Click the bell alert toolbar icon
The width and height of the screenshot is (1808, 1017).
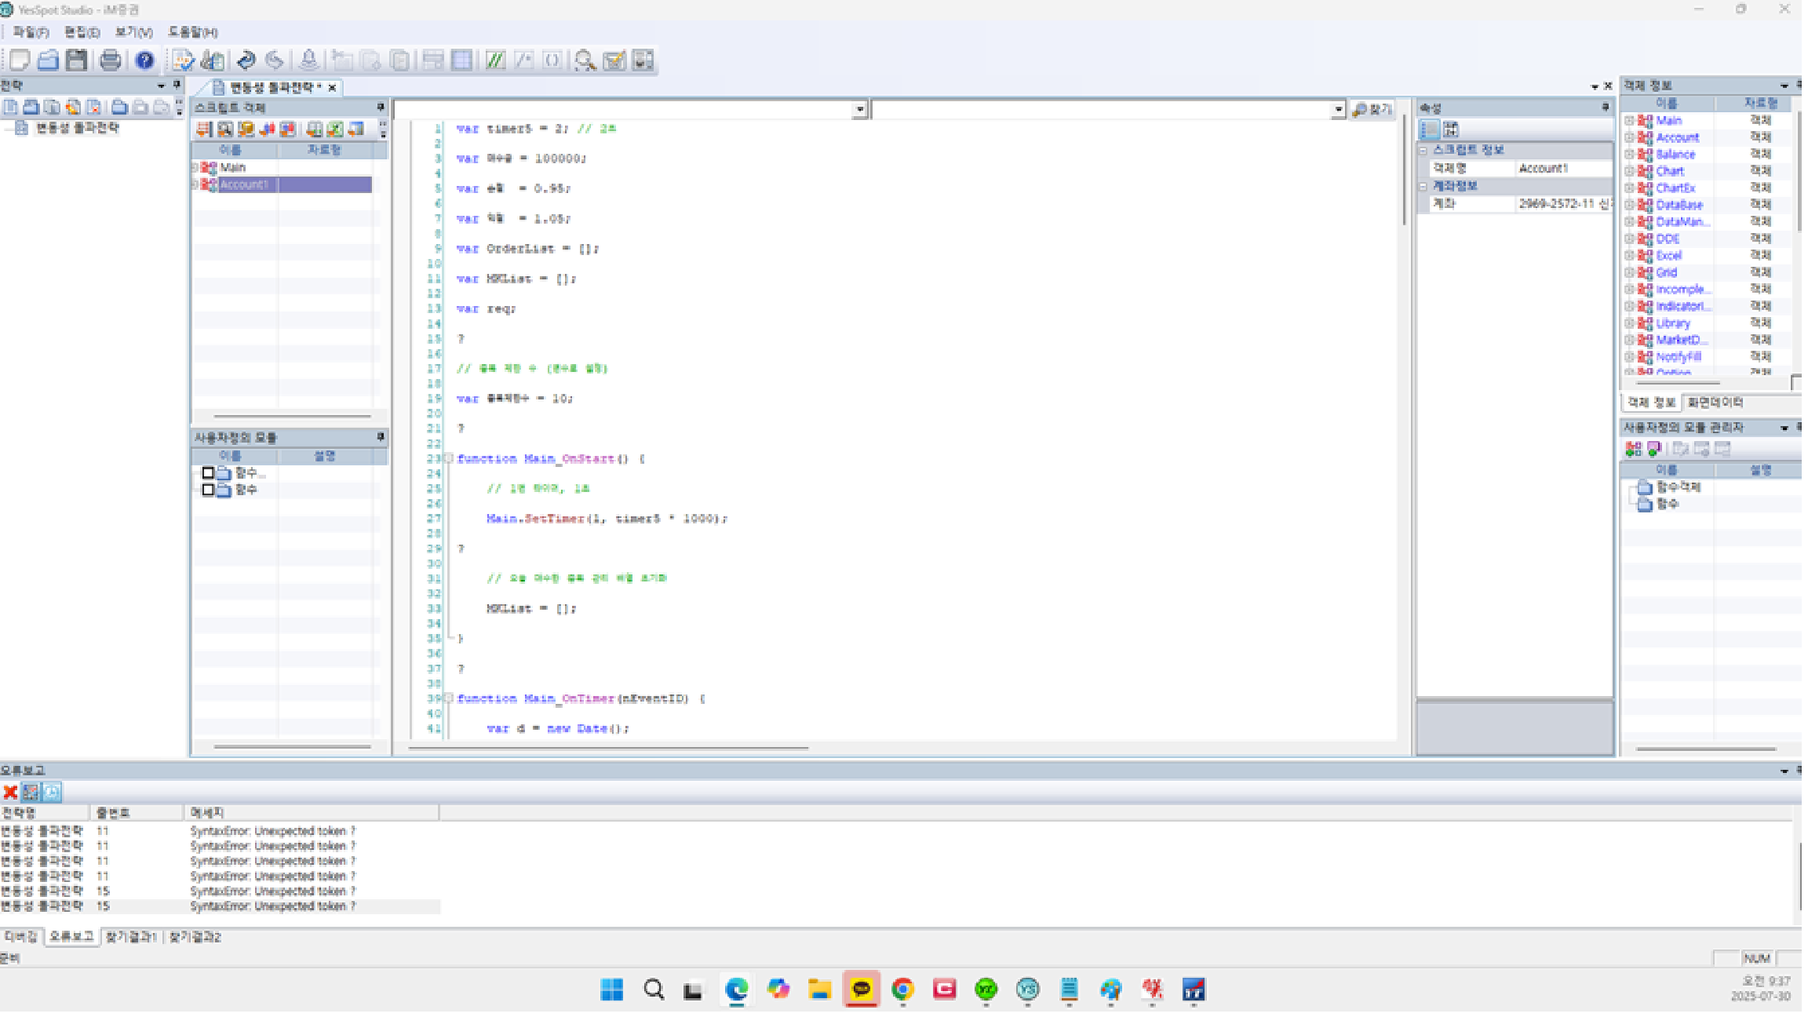pyautogui.click(x=309, y=60)
